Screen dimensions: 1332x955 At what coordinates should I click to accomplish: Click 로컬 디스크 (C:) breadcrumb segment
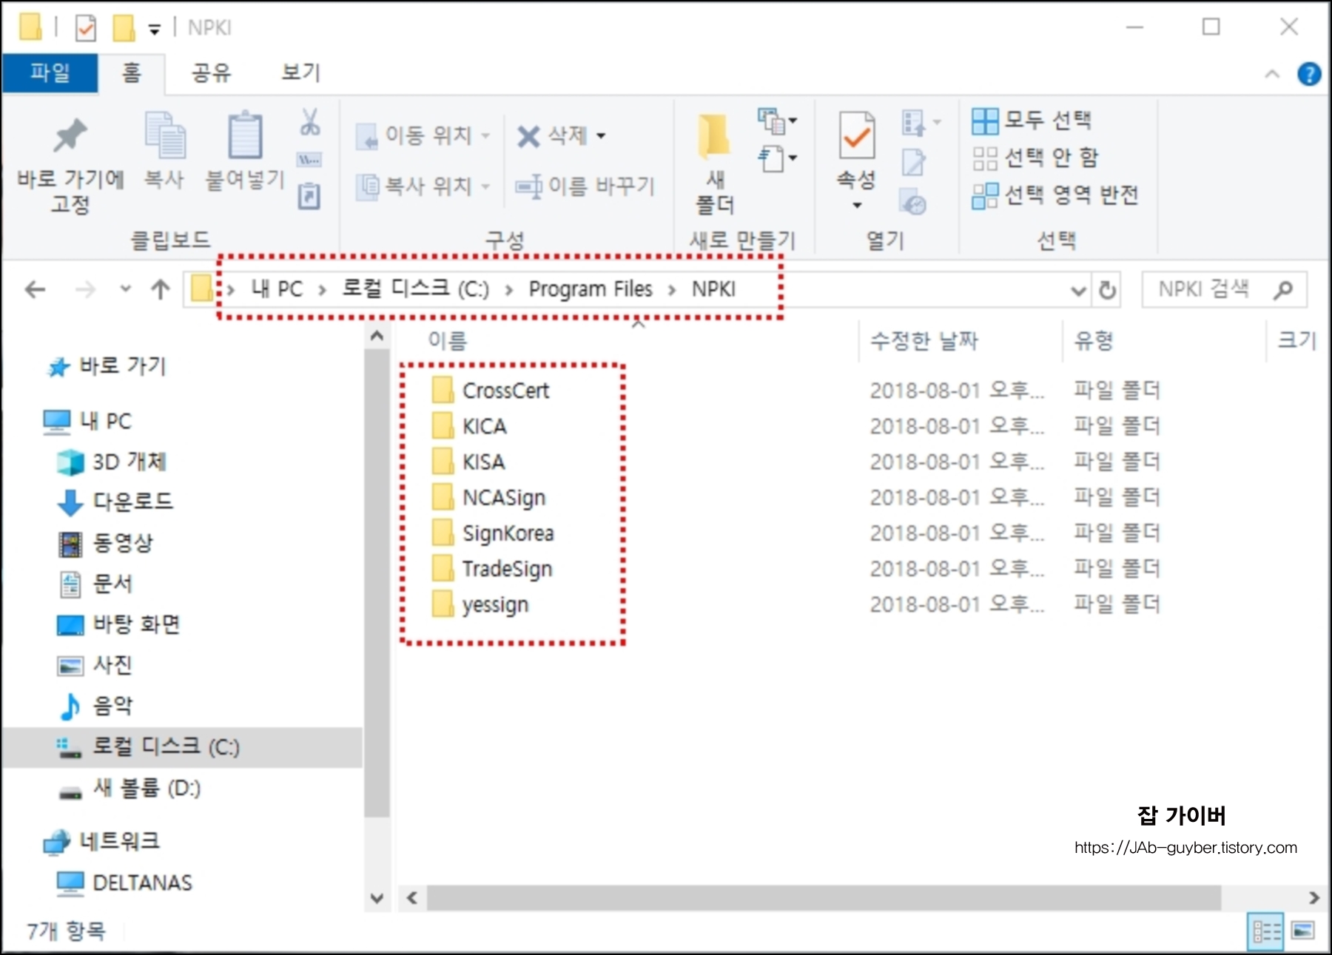tap(415, 288)
